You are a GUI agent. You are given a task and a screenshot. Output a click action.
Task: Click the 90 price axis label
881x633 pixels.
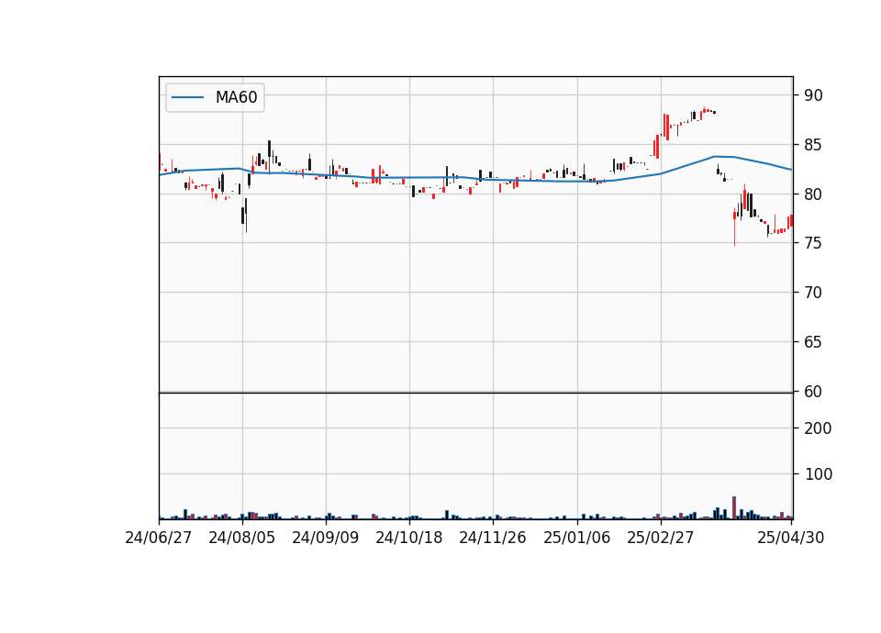pyautogui.click(x=813, y=95)
